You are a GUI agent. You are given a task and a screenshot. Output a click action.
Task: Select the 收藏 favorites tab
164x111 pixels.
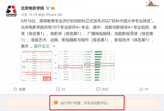[20, 89]
